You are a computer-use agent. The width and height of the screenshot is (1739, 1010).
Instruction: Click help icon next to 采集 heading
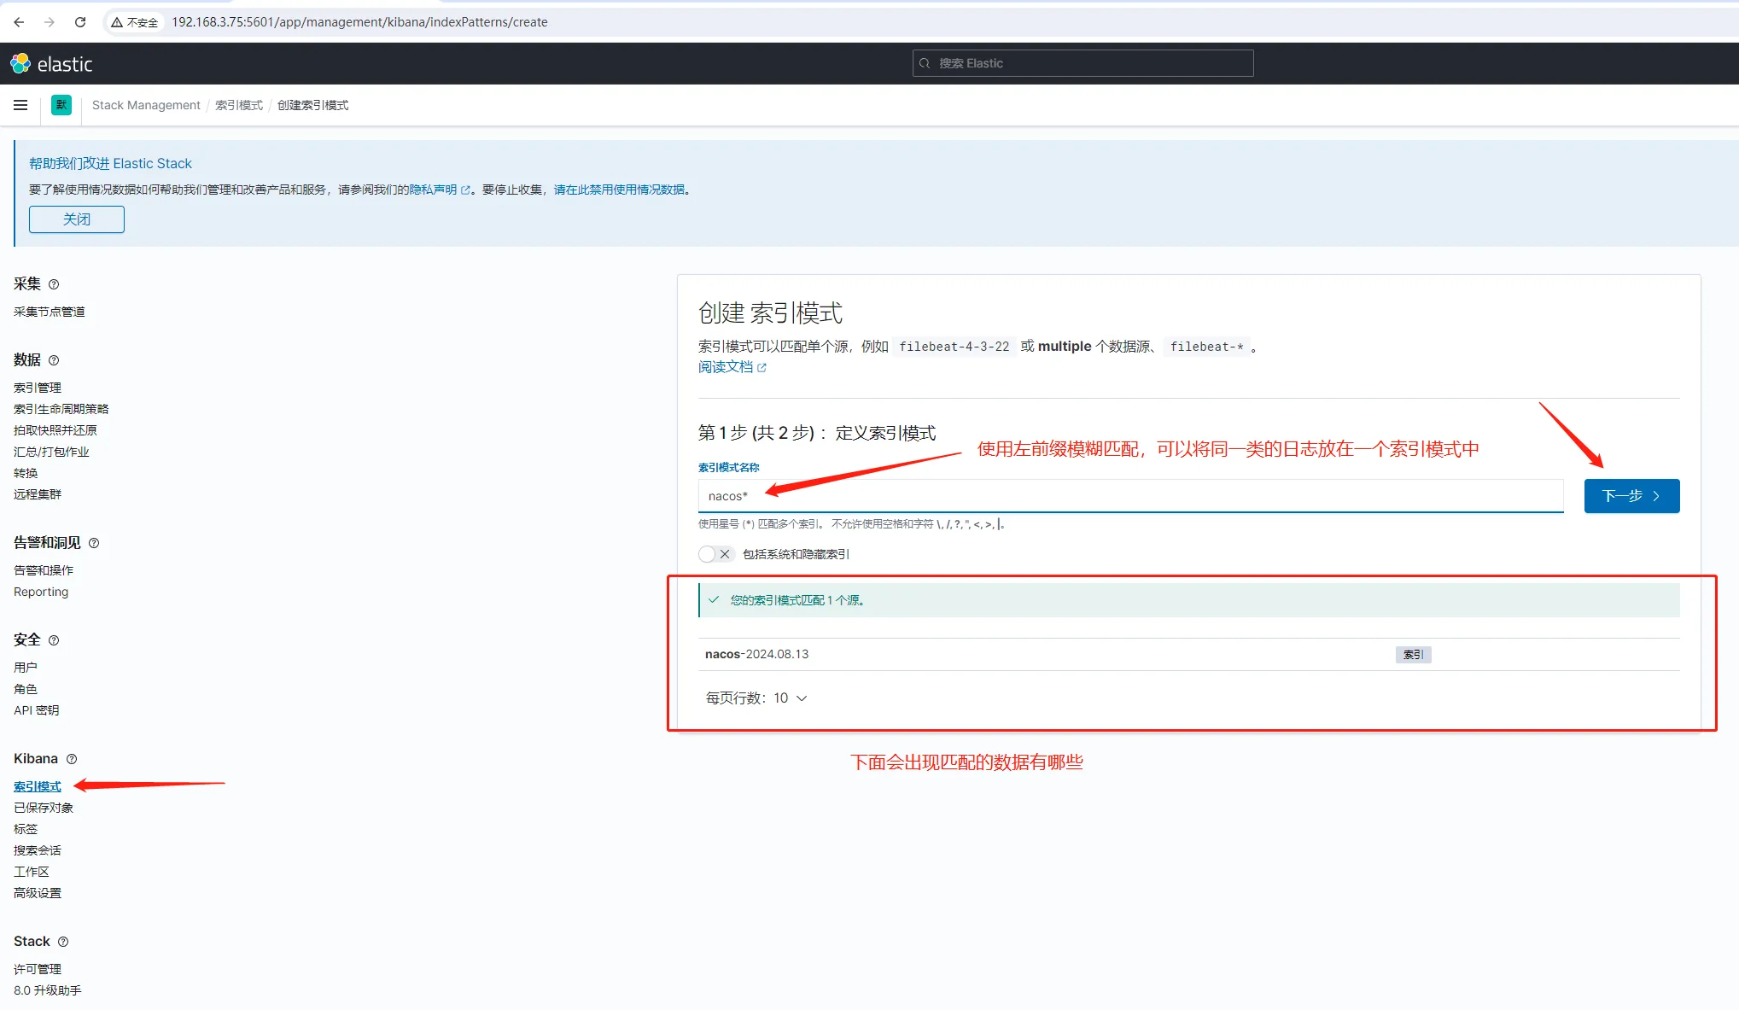pos(54,284)
